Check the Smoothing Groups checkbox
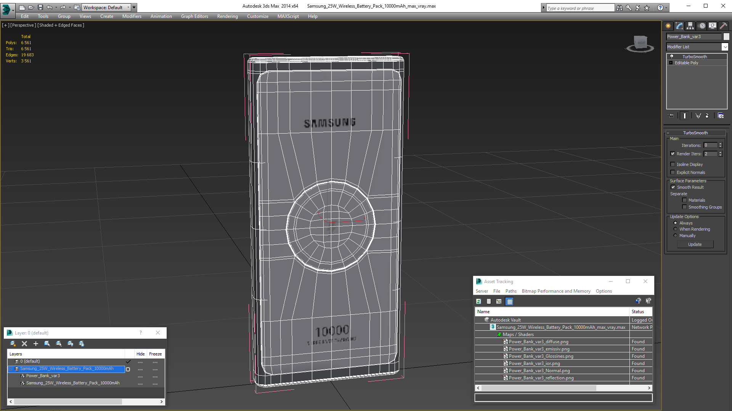Viewport: 732px width, 411px height. (684, 207)
